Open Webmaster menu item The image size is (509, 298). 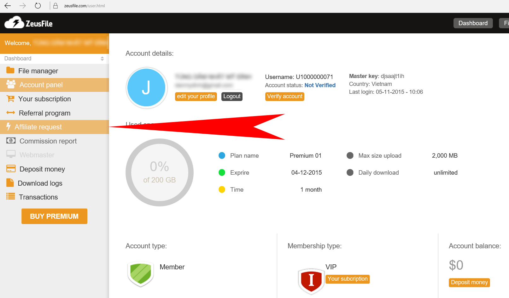pos(54,155)
